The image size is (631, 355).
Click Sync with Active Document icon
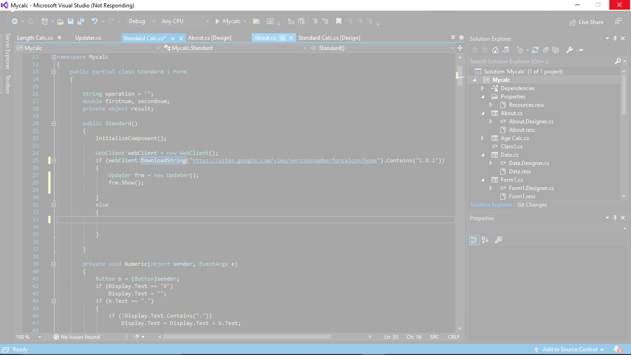[535, 50]
